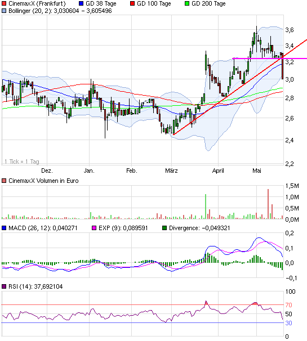Click the Mai label on the time axis
This screenshot has height=341, width=307.
pyautogui.click(x=257, y=170)
